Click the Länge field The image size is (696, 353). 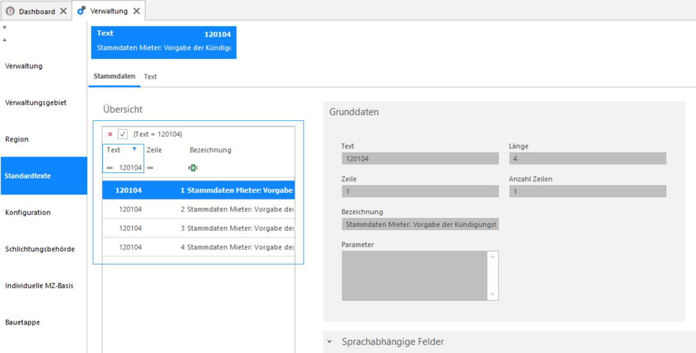588,158
